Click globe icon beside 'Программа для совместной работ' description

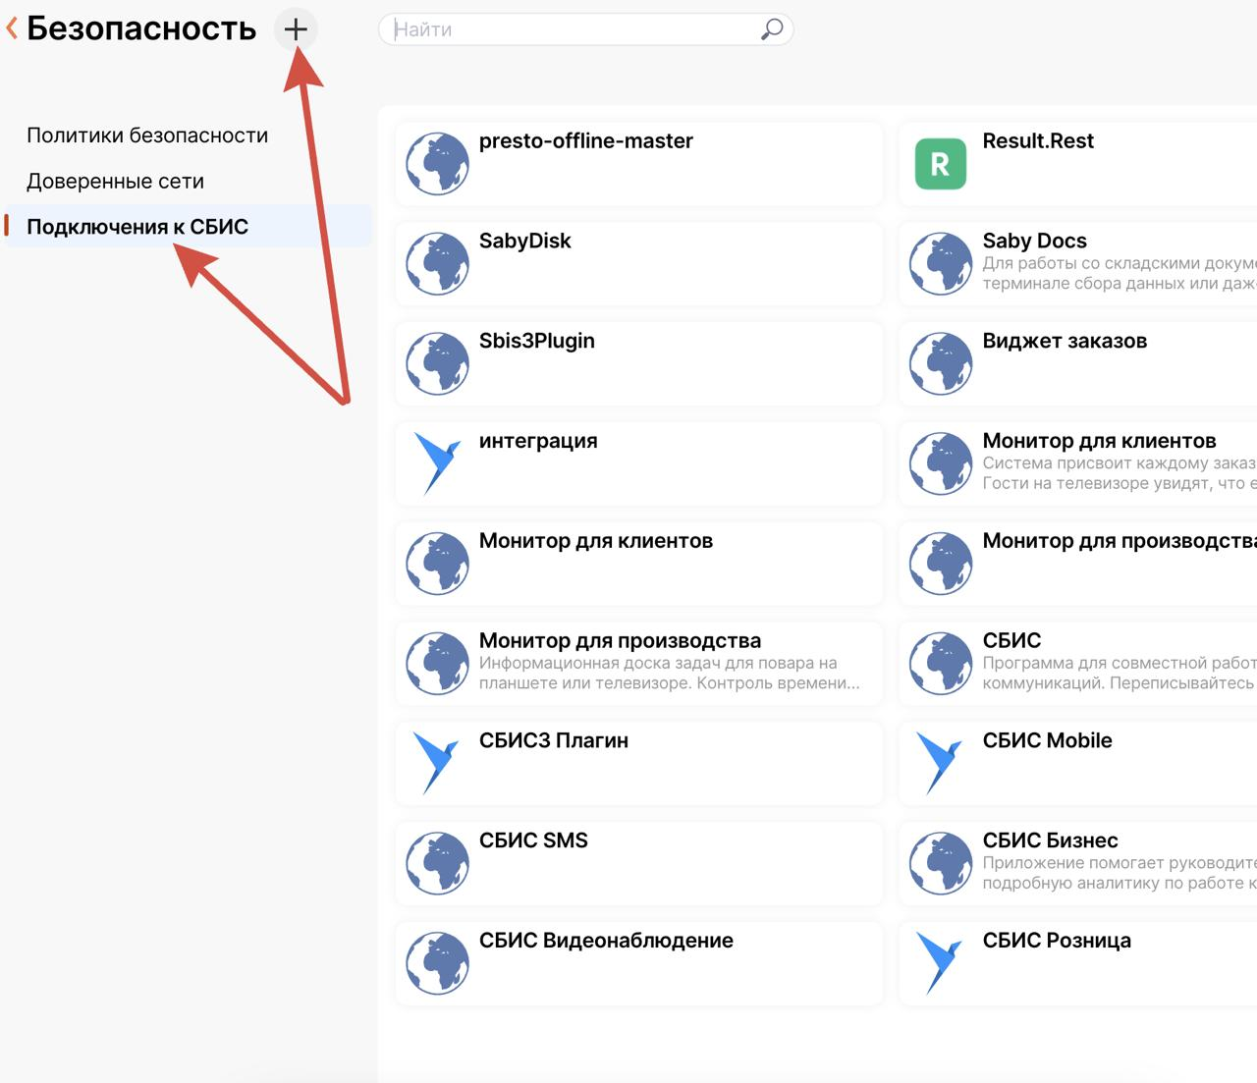941,664
